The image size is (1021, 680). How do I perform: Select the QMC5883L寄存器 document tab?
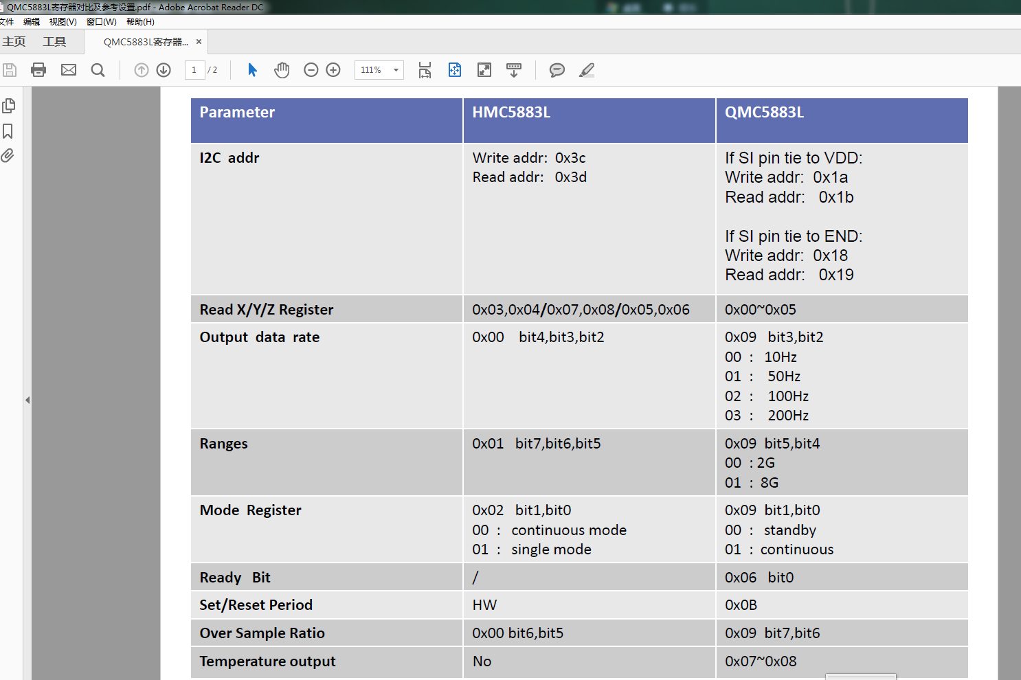[146, 42]
